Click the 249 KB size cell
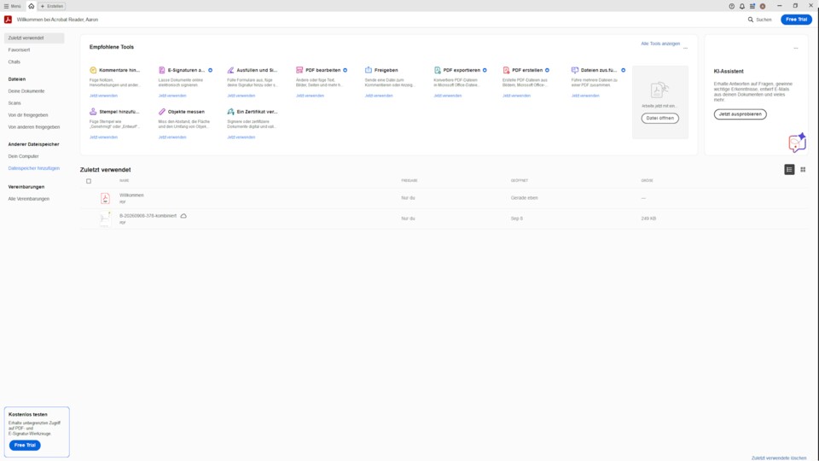819x461 pixels. (648, 219)
